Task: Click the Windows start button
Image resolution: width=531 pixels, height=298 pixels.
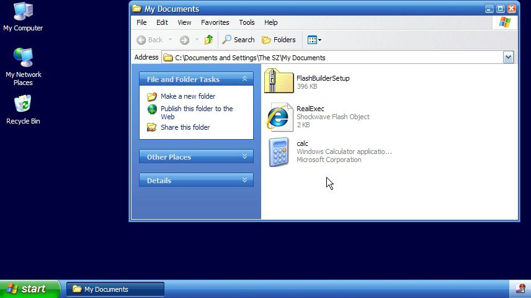Action: coord(30,289)
